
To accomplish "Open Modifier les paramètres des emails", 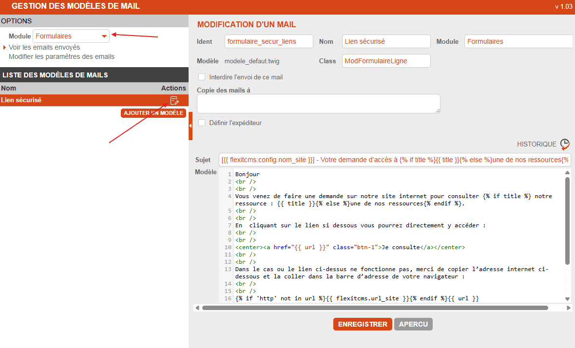I will (61, 56).
